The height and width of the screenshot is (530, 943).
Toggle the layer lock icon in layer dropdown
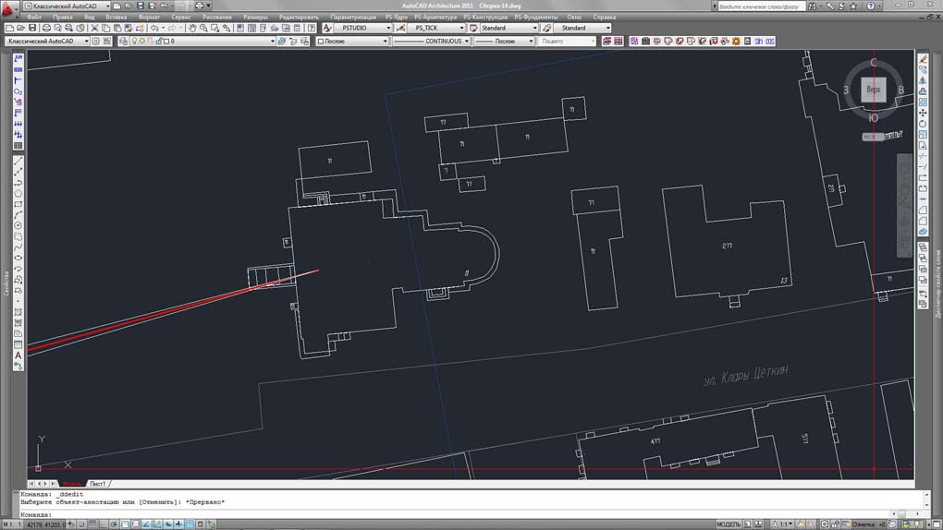pos(157,42)
